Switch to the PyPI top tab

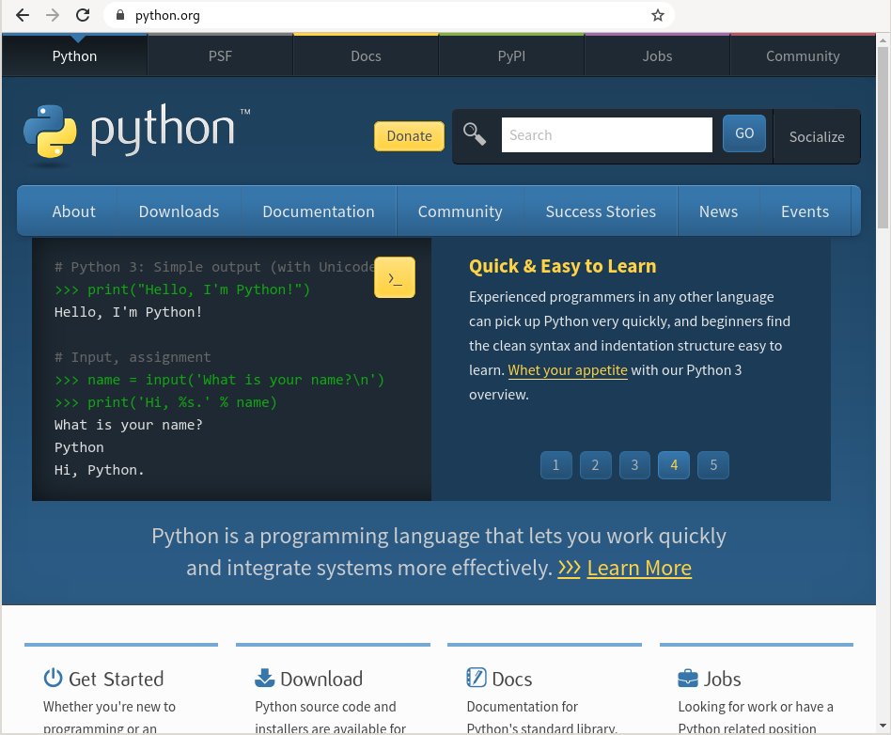511,55
